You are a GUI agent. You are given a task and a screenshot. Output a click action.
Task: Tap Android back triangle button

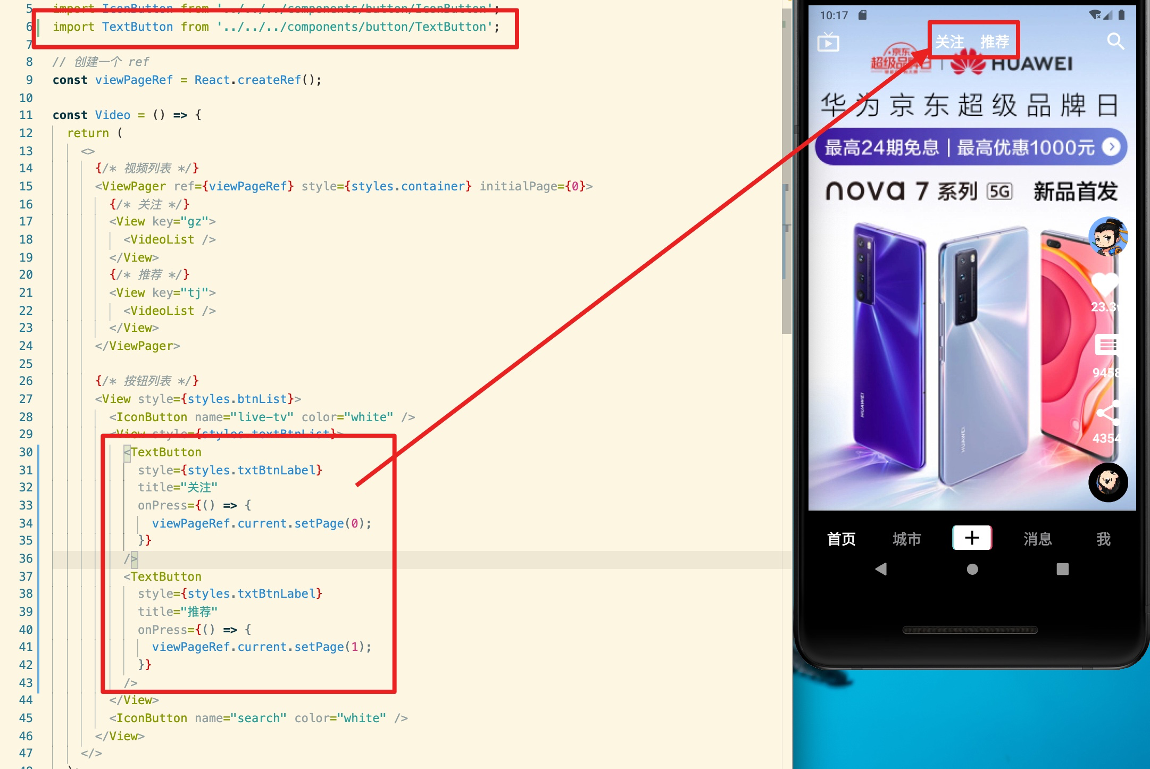[x=881, y=569]
